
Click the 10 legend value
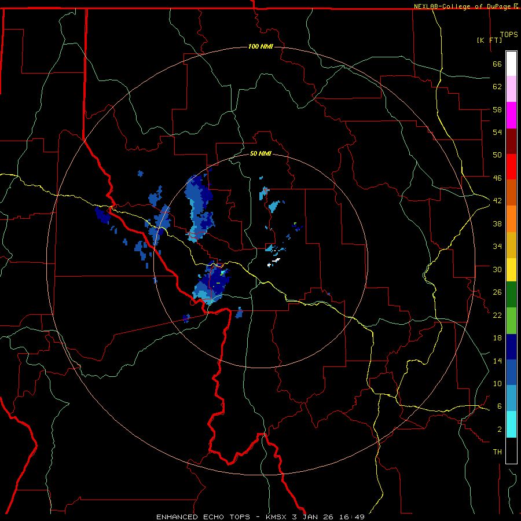[x=497, y=383]
